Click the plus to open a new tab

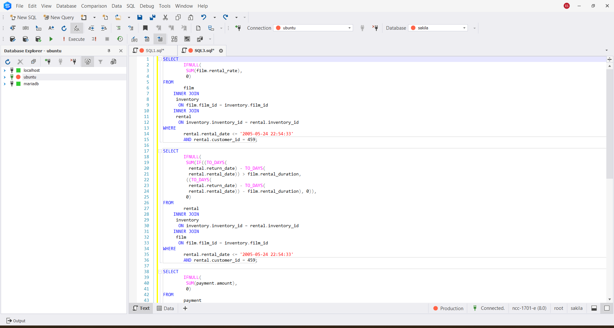[x=185, y=308]
